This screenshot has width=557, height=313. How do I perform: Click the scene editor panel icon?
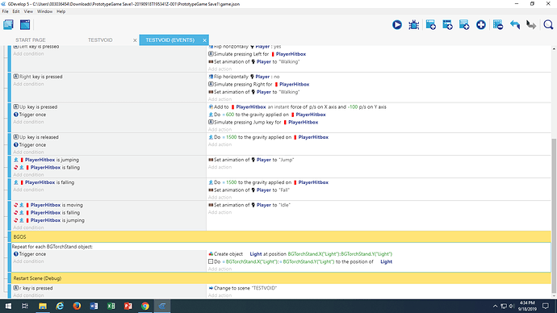coord(25,24)
